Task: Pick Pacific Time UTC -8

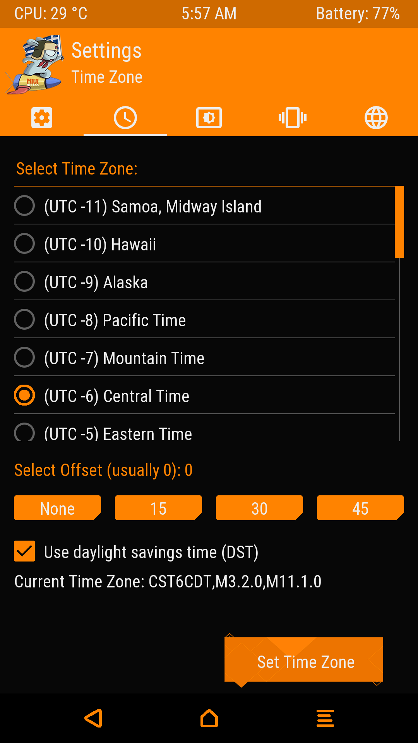Action: [x=115, y=320]
